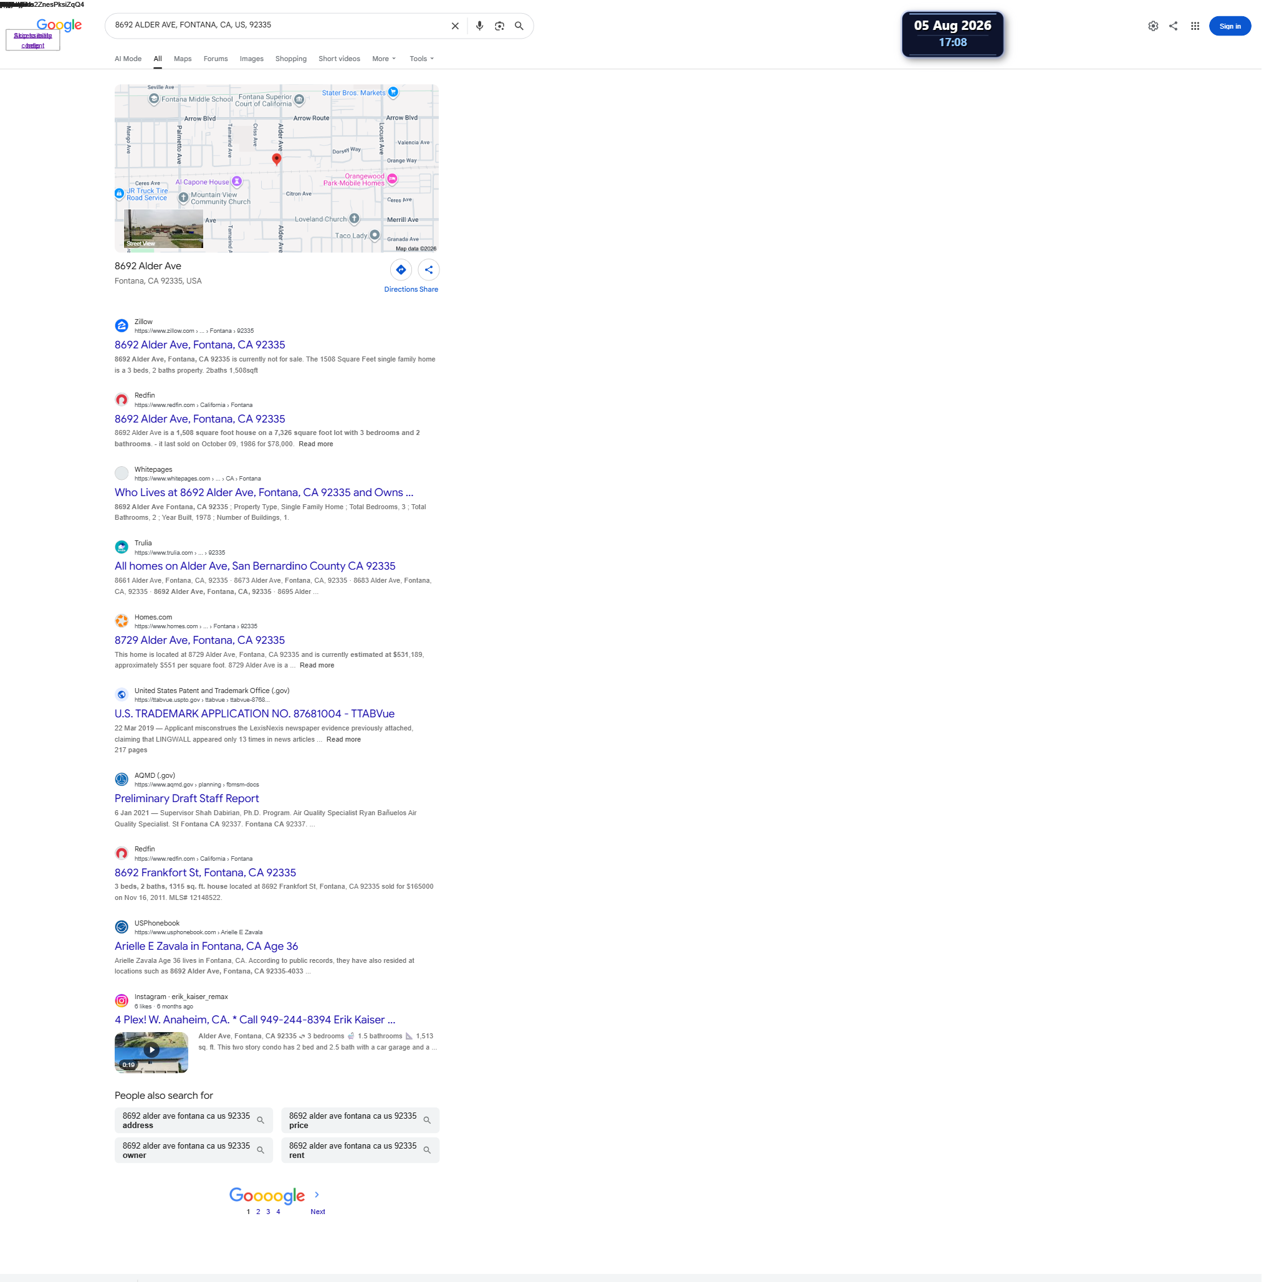The width and height of the screenshot is (1269, 1282).
Task: Switch to Maps tab
Action: [x=183, y=59]
